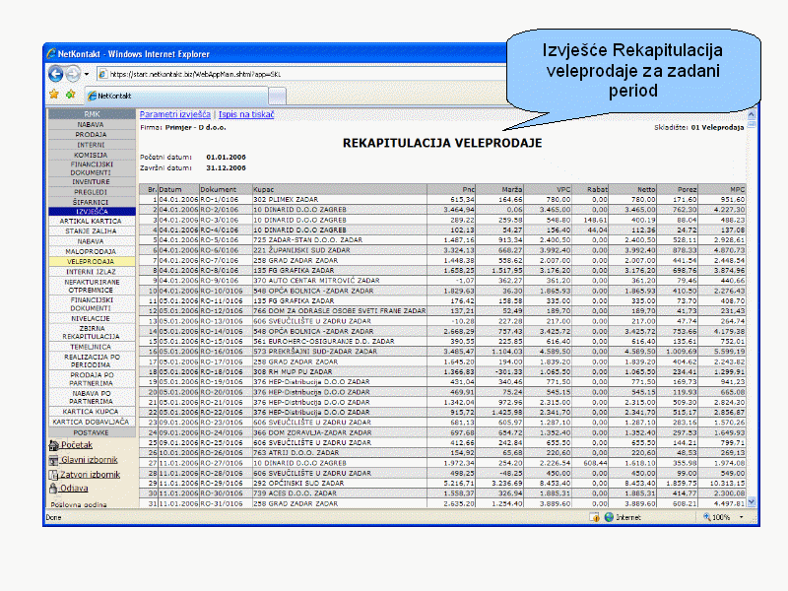Open the NABAVA PO PARTNERIMA report
Screen dimensions: 788x591
click(x=91, y=397)
